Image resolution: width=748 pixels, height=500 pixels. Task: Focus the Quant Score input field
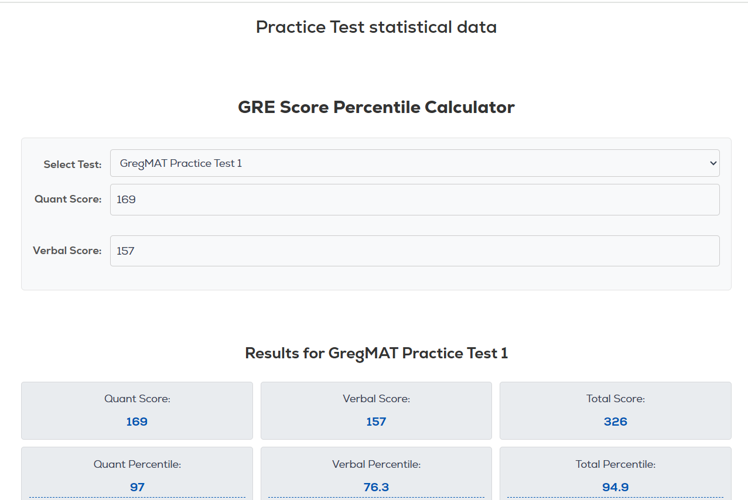415,200
